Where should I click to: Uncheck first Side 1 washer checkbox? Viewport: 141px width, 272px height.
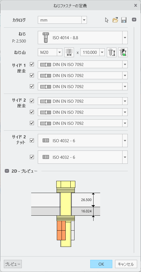click(32, 65)
